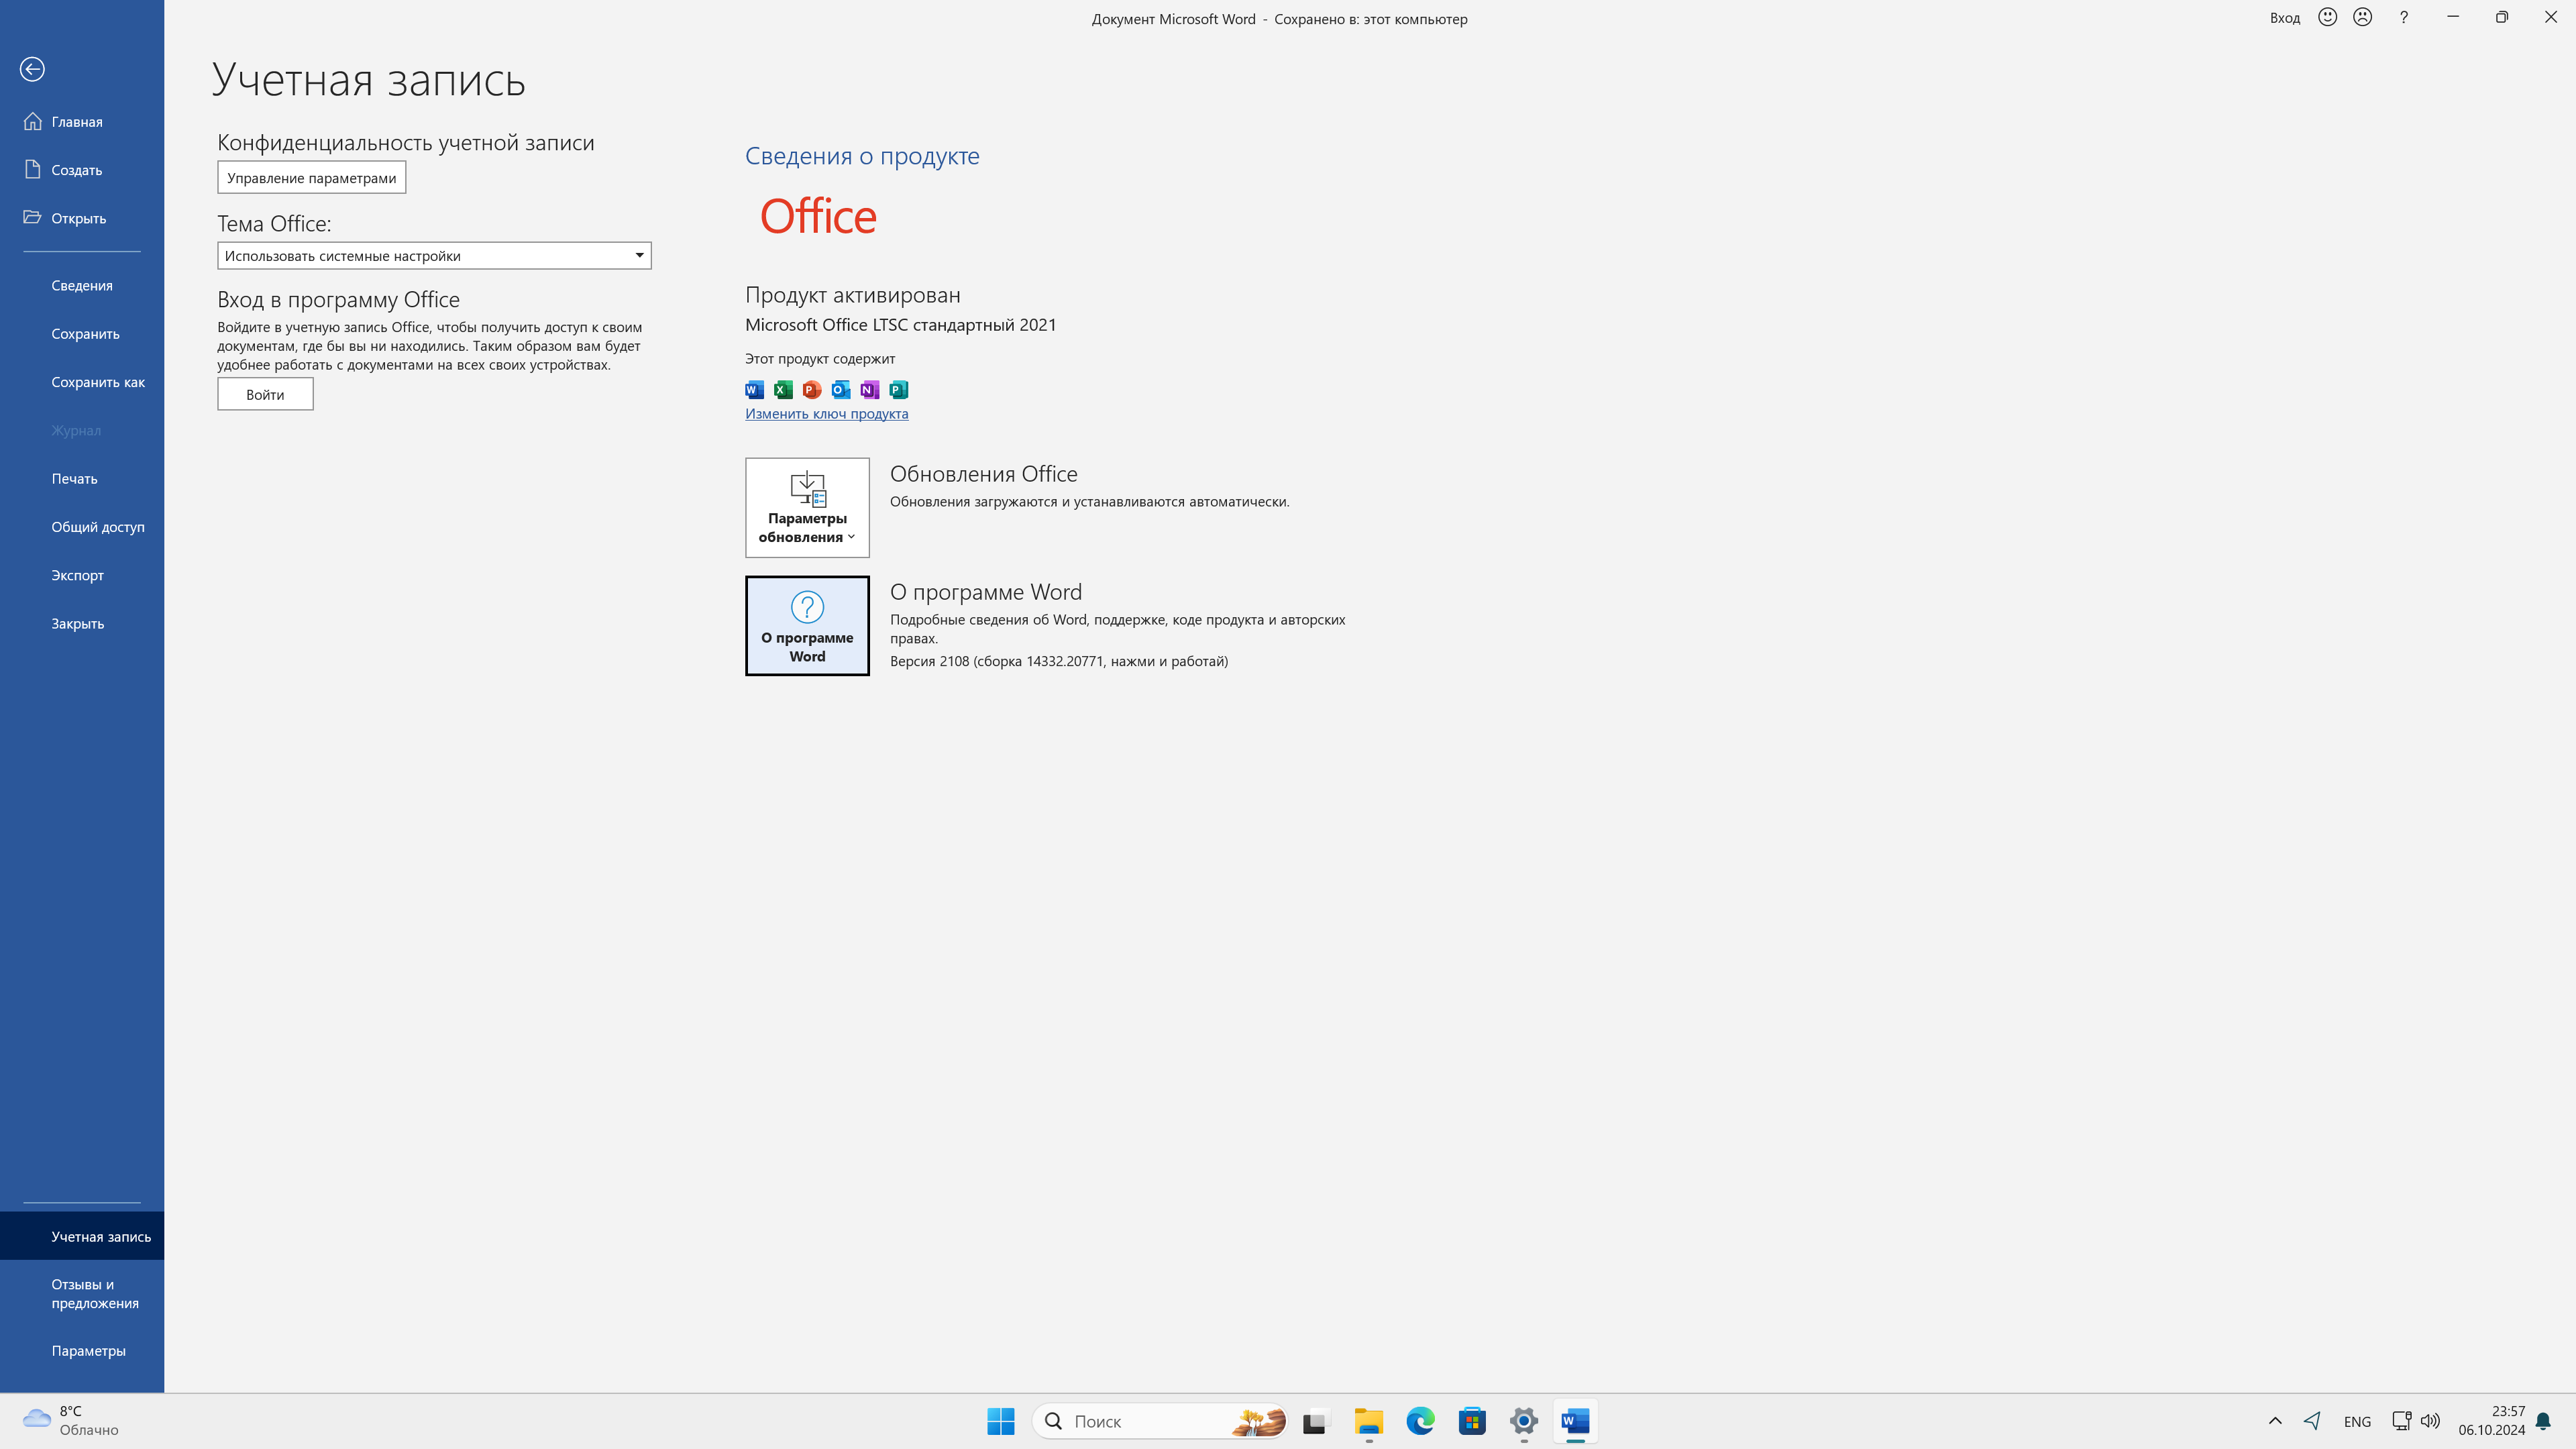Switch input language ENG indicator
The width and height of the screenshot is (2576, 1449).
coord(2357,1421)
